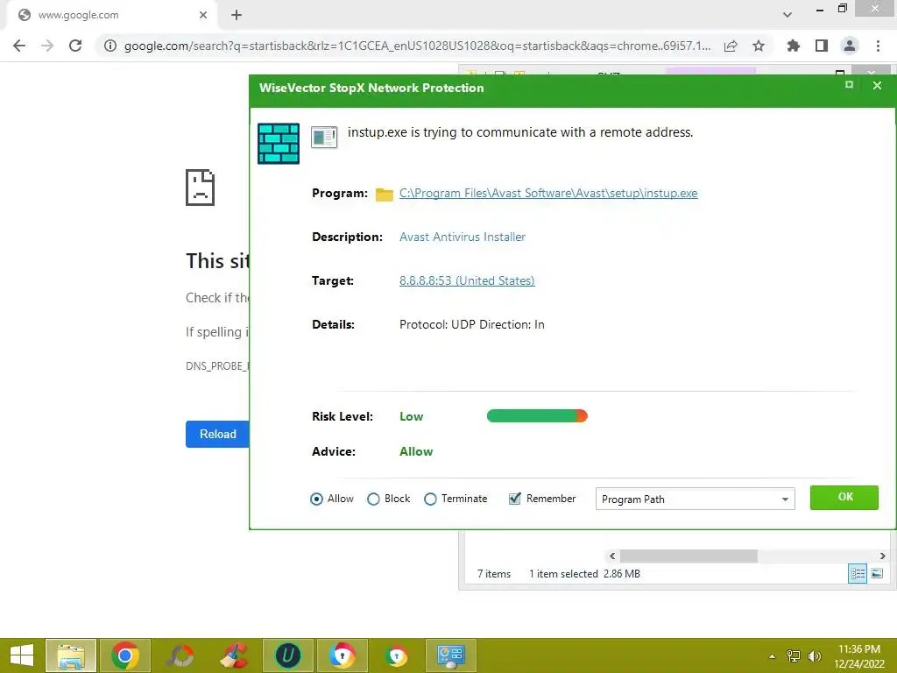Click the Avast Antivirus Installer description
The width and height of the screenshot is (897, 673).
pos(463,237)
